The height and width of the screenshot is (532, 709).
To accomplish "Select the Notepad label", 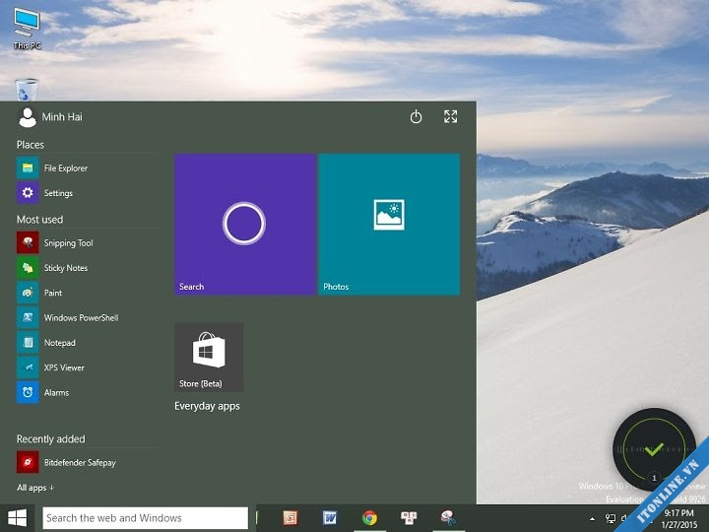I will point(60,343).
